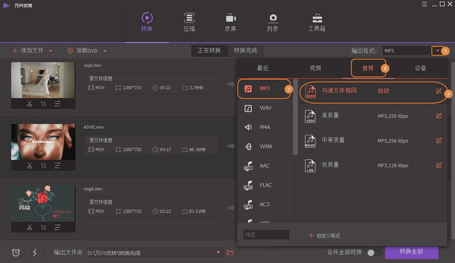The width and height of the screenshot is (455, 263).
Task: Select the ASWE.mov face thumbnail
Action: (x=43, y=142)
